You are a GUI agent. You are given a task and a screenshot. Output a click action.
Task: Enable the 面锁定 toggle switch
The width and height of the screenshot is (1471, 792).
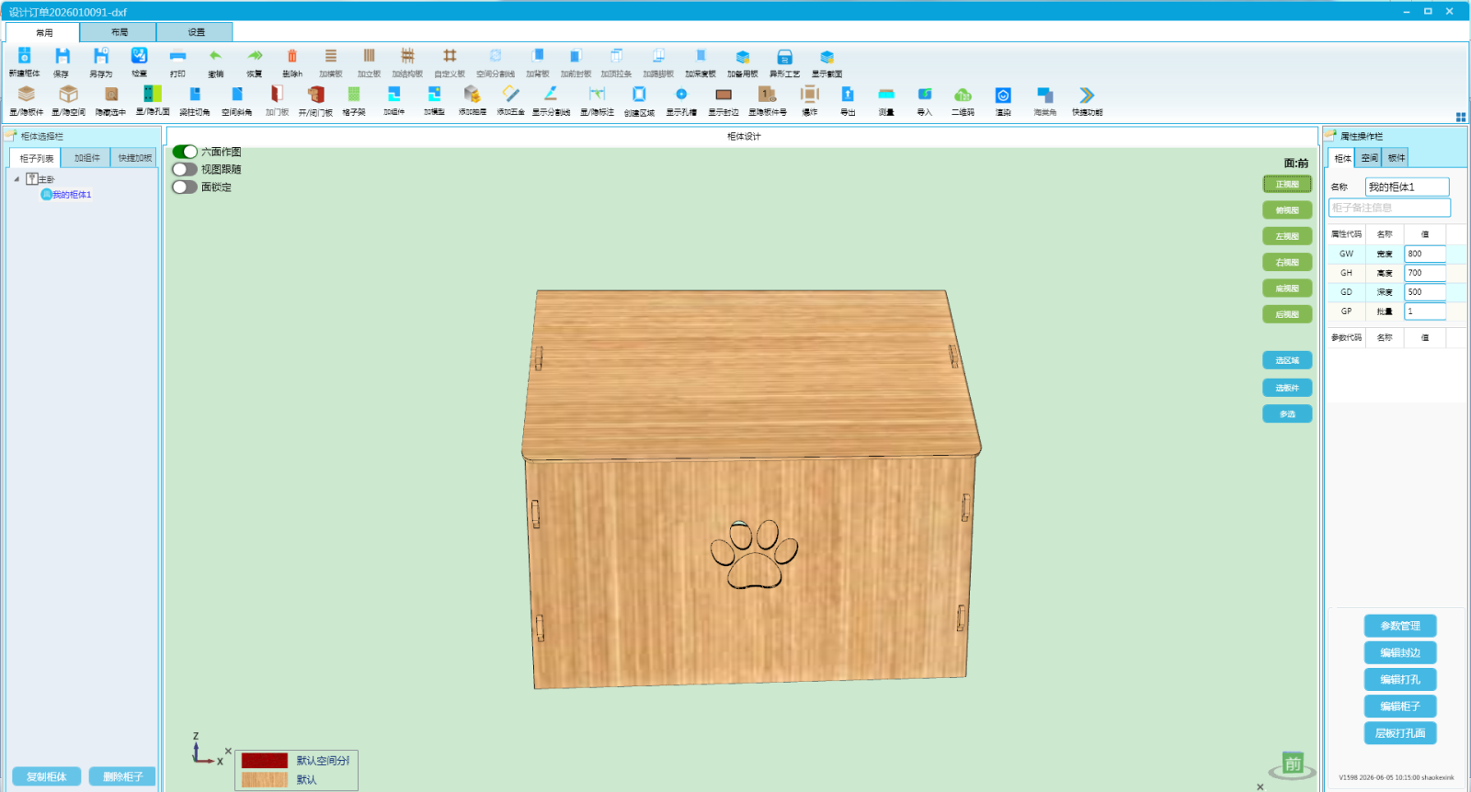[x=185, y=187]
